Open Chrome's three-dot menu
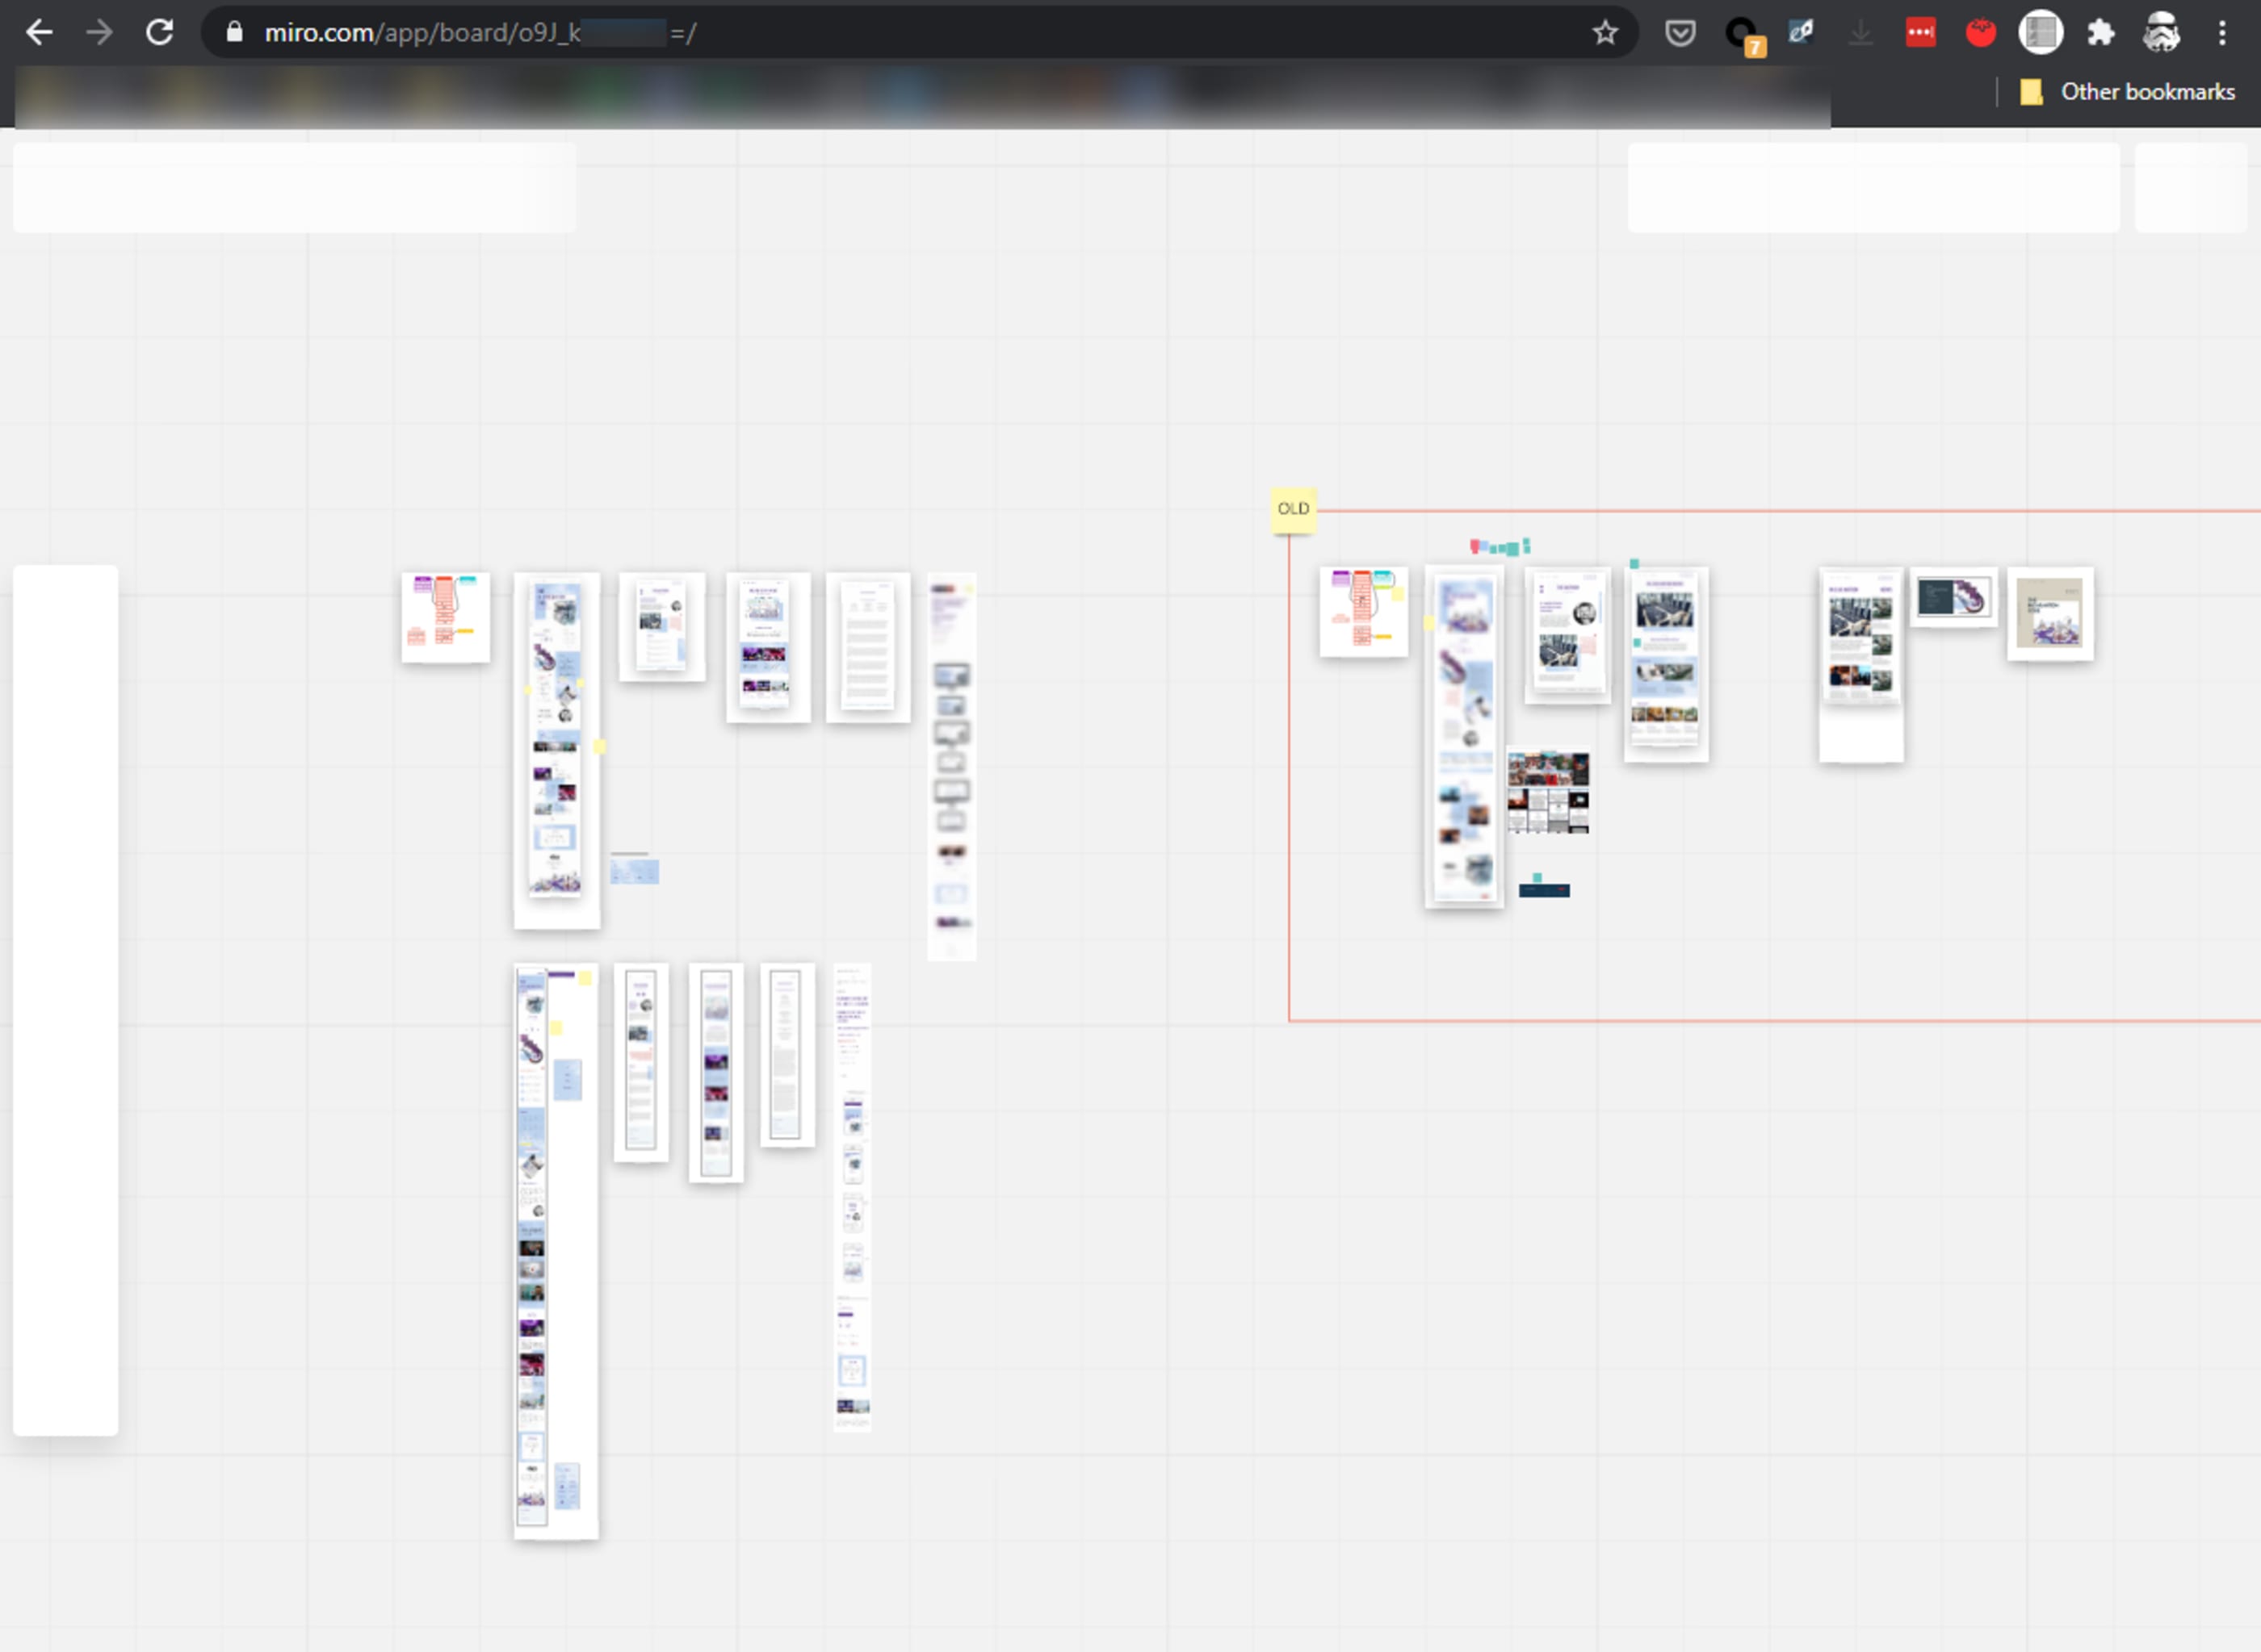This screenshot has width=2261, height=1652. [x=2222, y=33]
